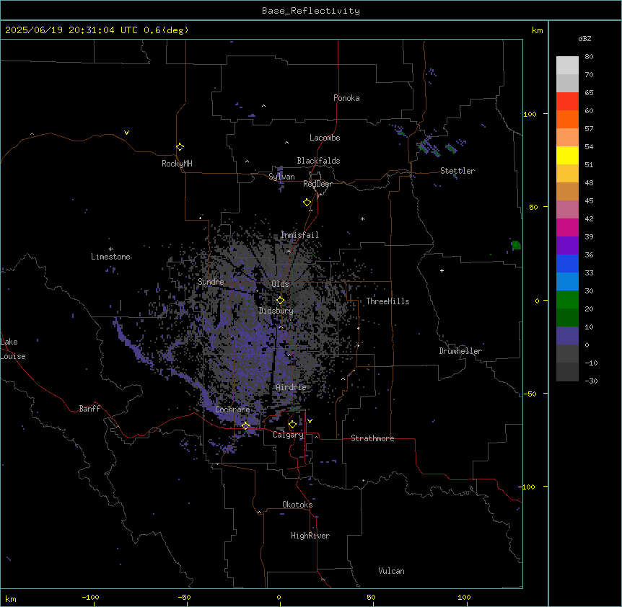
Task: Click the Limestone label
Action: point(110,257)
